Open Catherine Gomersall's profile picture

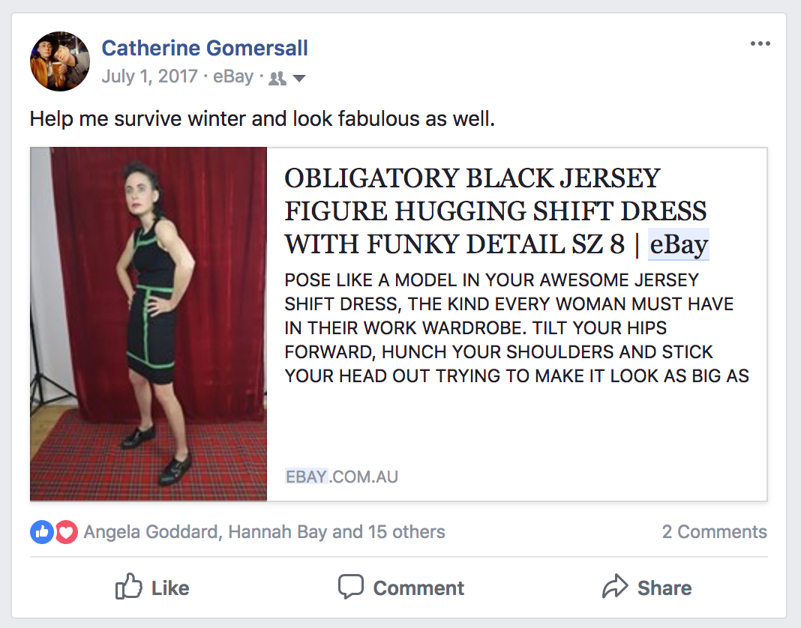(60, 61)
